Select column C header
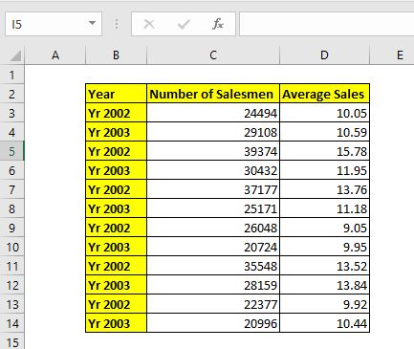This screenshot has height=349, width=414. click(x=213, y=55)
